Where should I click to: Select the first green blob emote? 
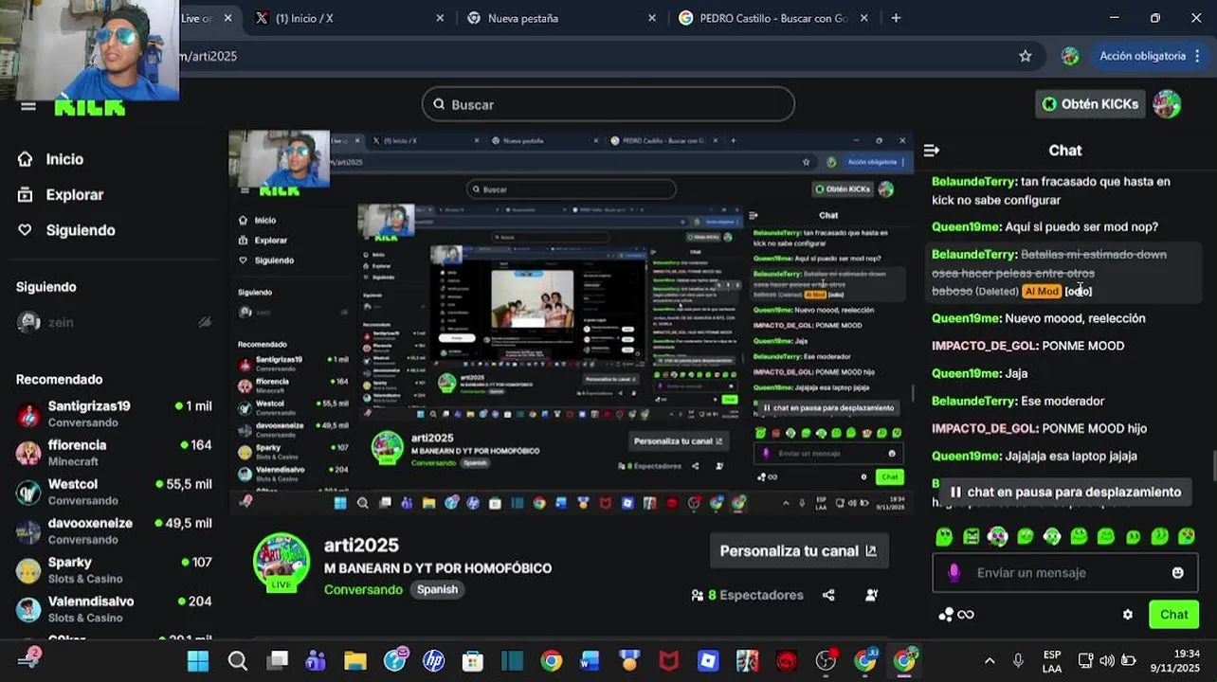[944, 537]
